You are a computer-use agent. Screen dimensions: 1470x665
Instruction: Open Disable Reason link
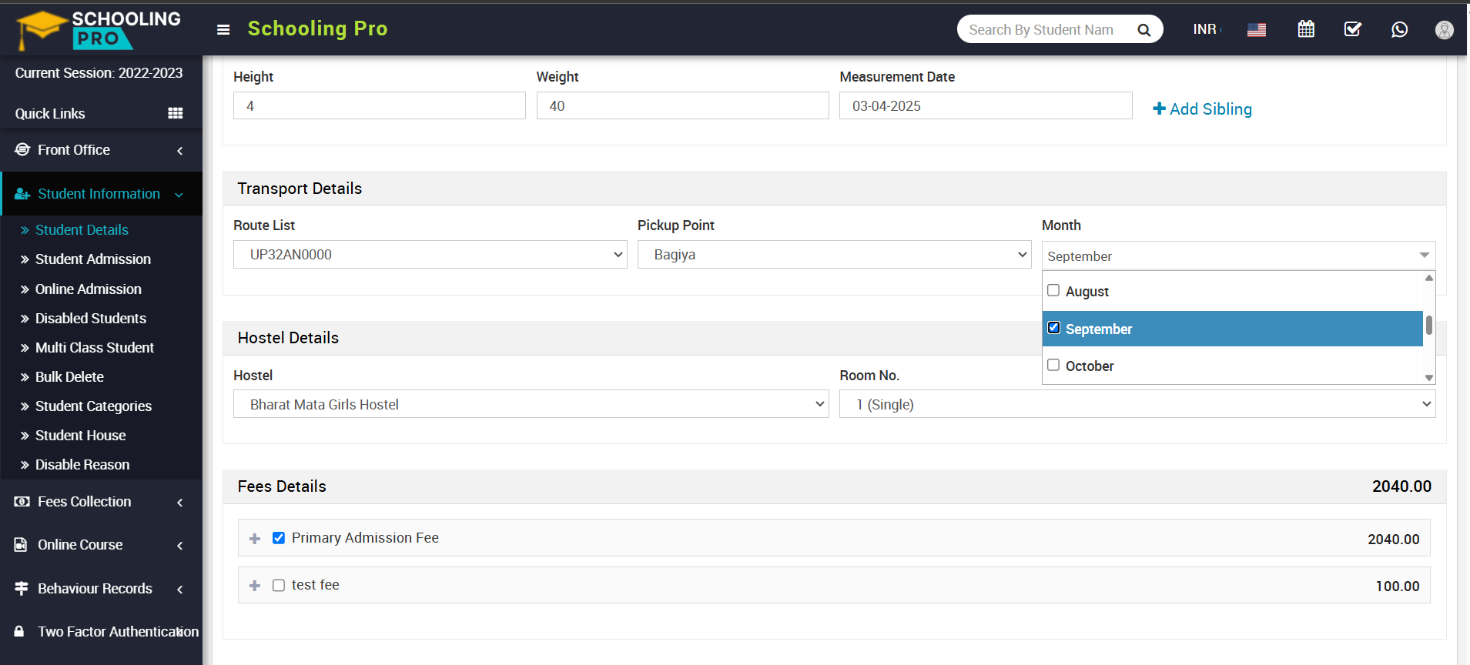pos(82,465)
